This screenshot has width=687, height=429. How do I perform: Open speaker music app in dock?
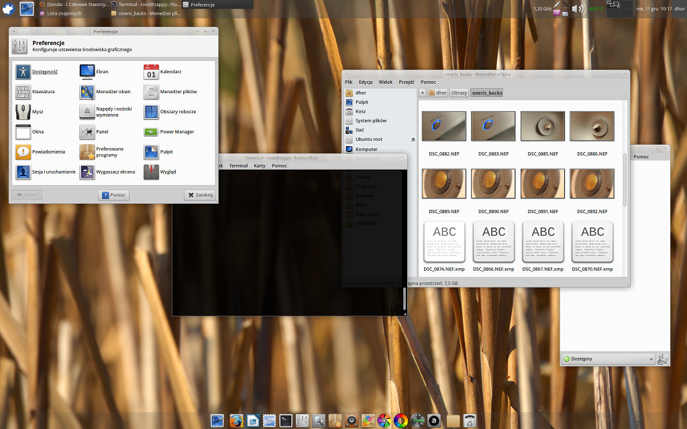[x=352, y=421]
